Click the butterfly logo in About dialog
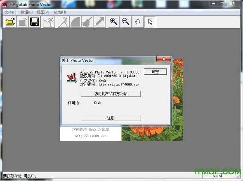 [x=72, y=78]
